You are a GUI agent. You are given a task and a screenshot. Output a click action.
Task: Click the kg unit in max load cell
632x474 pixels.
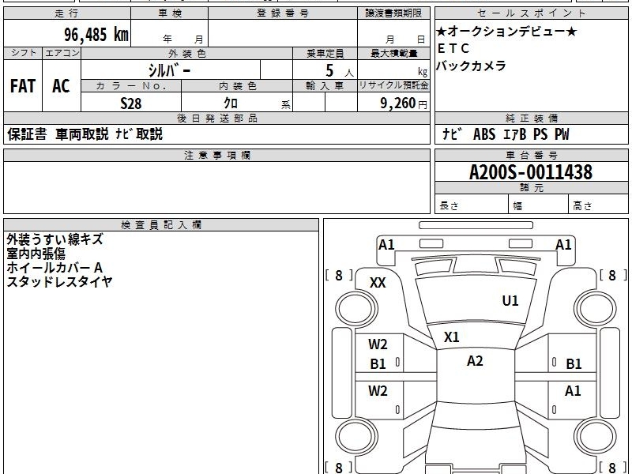[423, 72]
